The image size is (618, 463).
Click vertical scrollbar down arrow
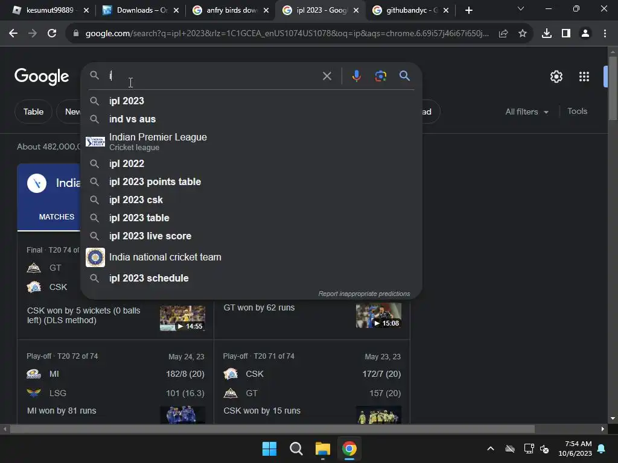click(613, 418)
